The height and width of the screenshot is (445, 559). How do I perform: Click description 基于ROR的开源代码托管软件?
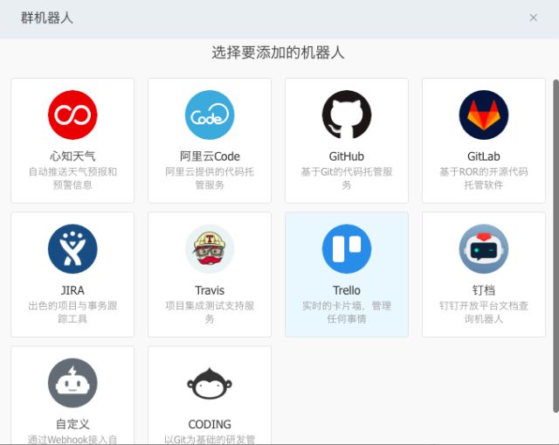[x=484, y=178]
